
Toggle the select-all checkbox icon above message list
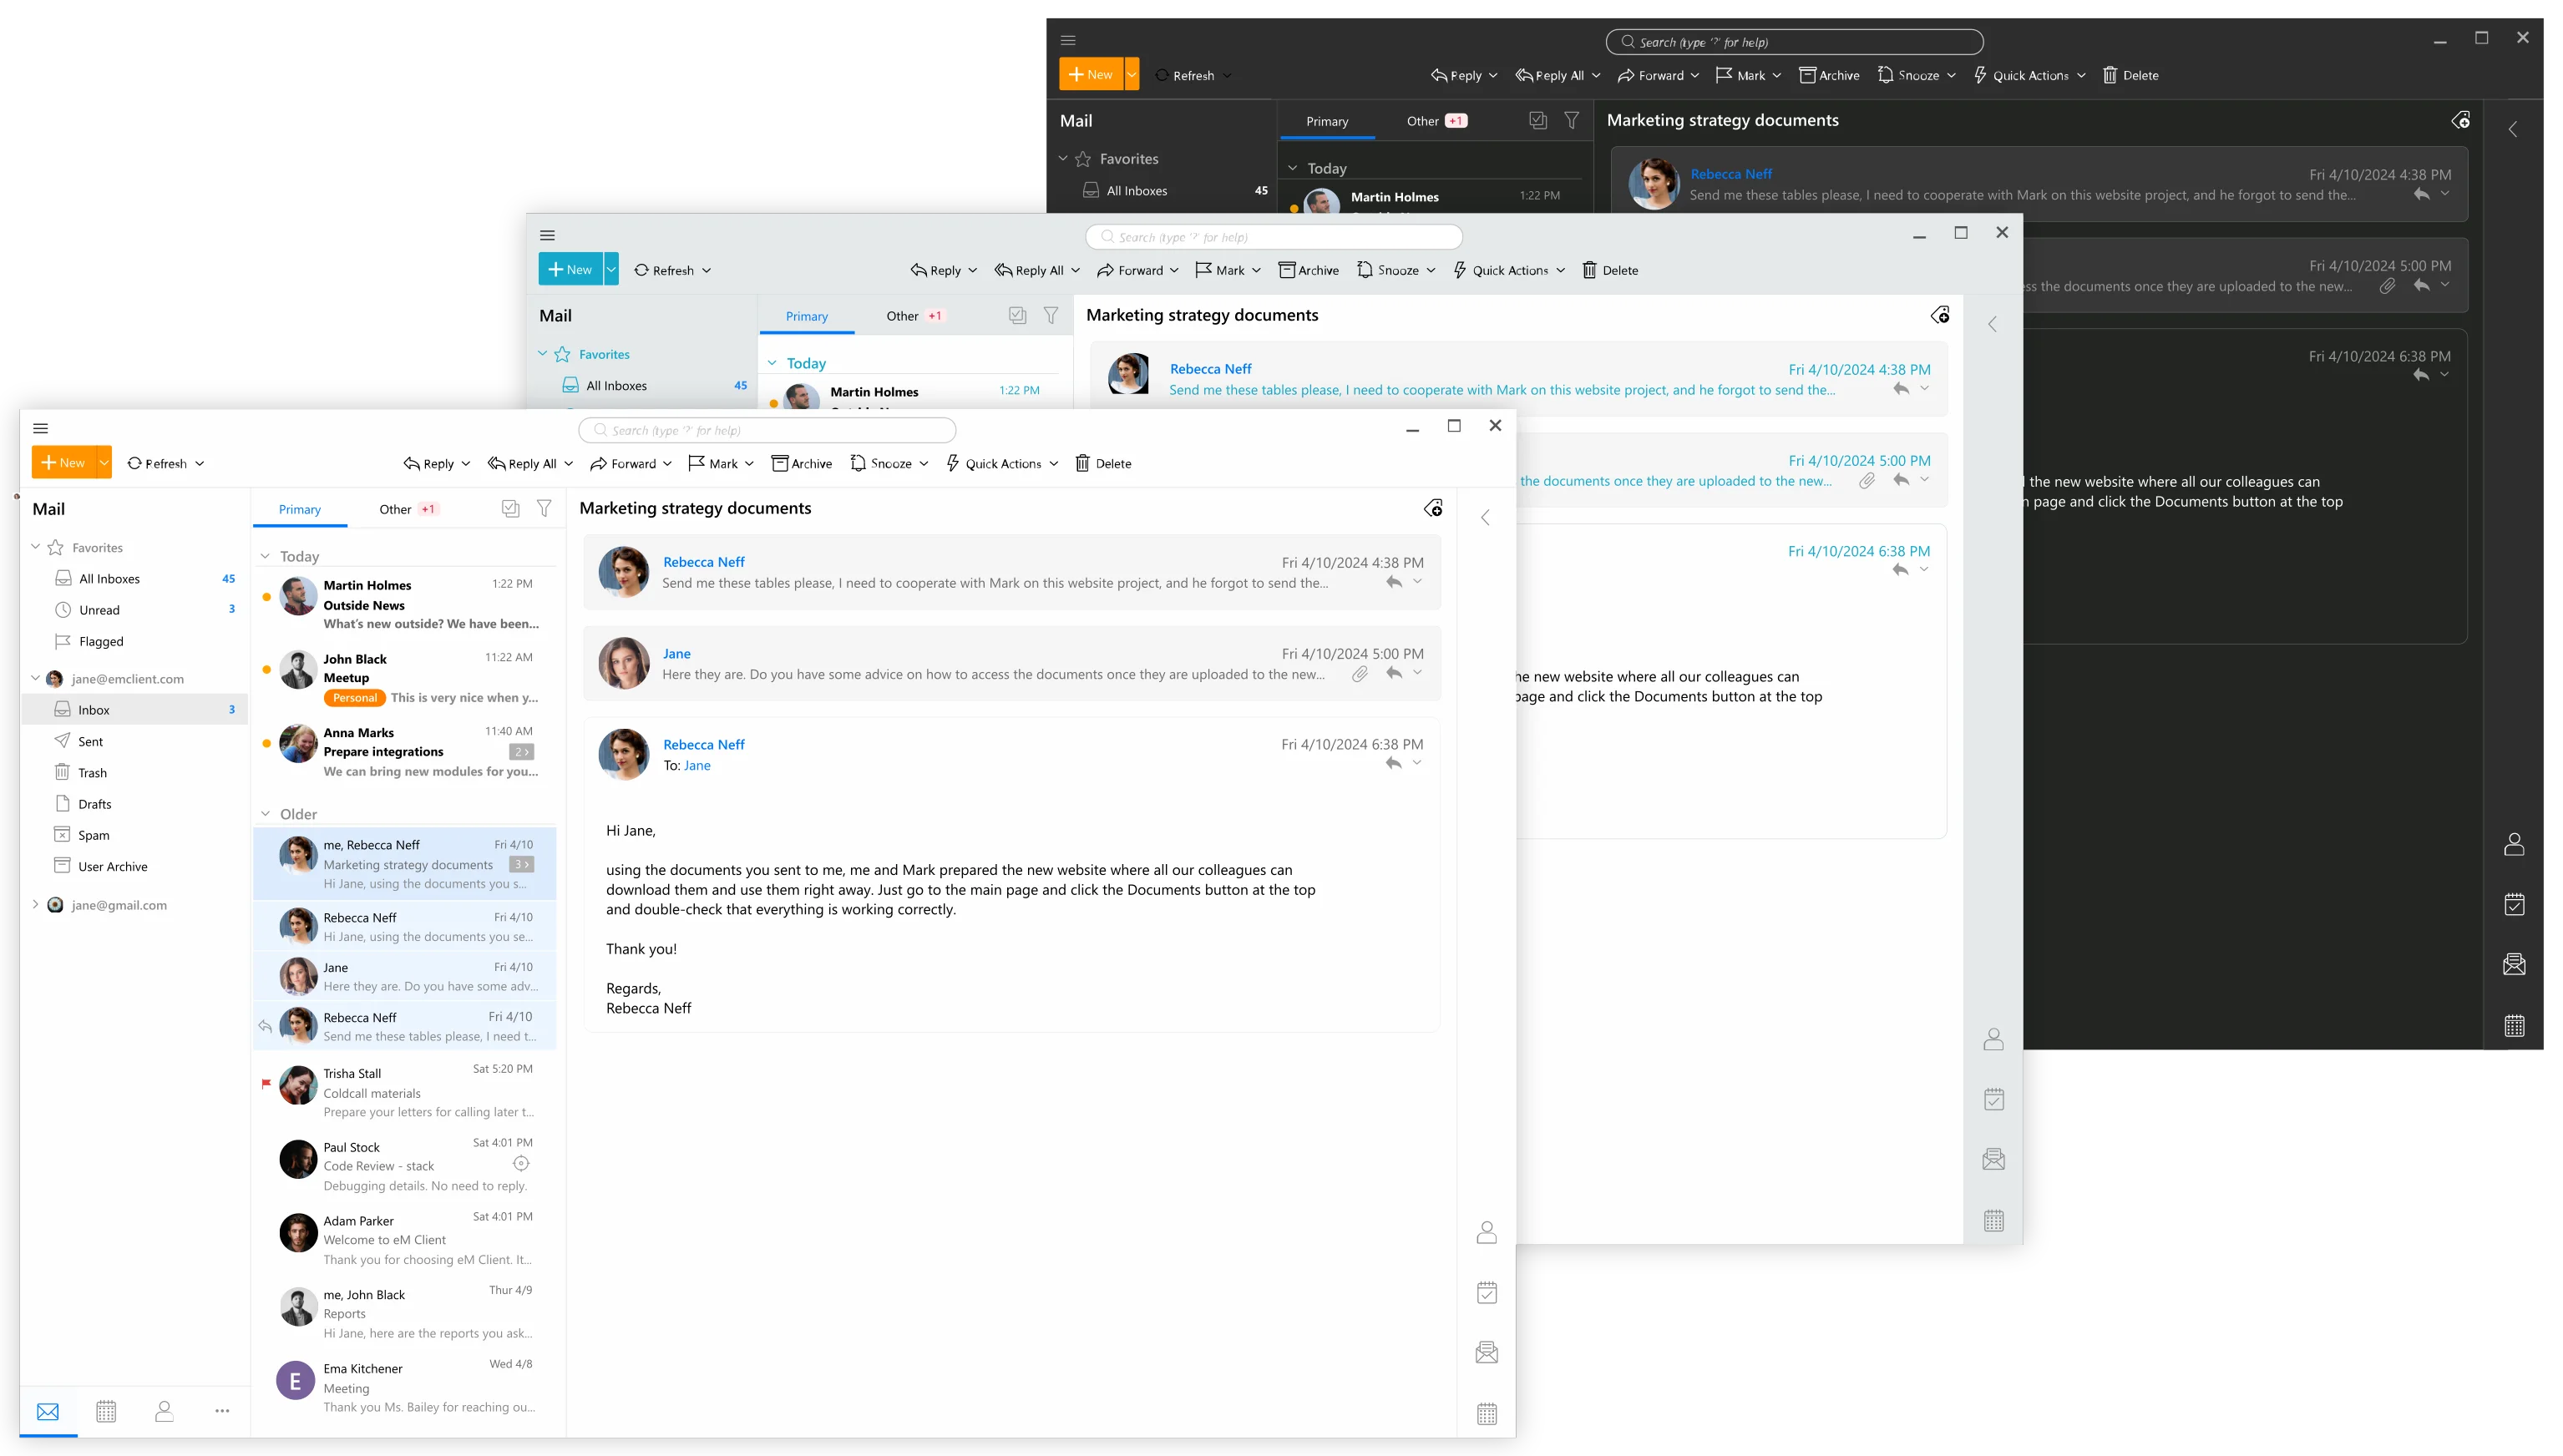(510, 508)
